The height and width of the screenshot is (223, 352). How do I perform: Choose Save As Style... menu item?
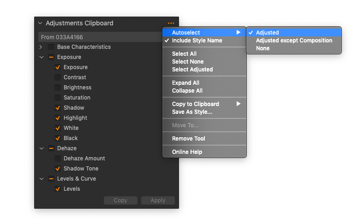tap(204, 112)
